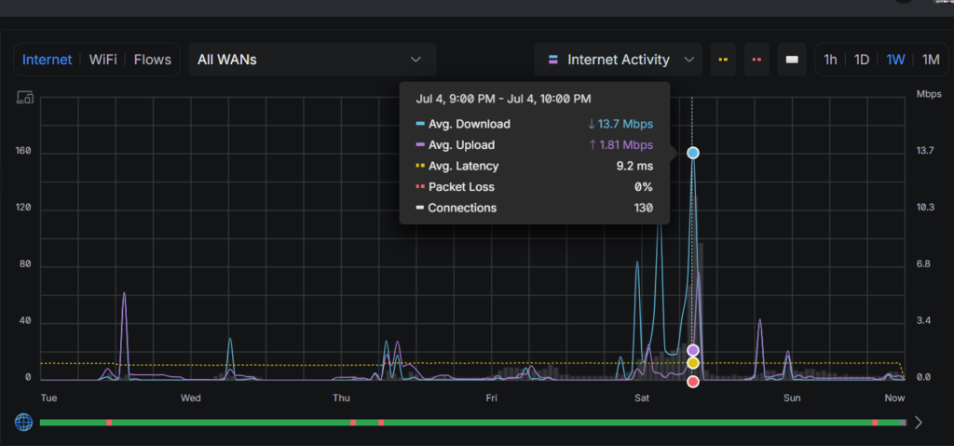Click the Sat label on x-axis
Screen dimensions: 954x446
click(642, 398)
